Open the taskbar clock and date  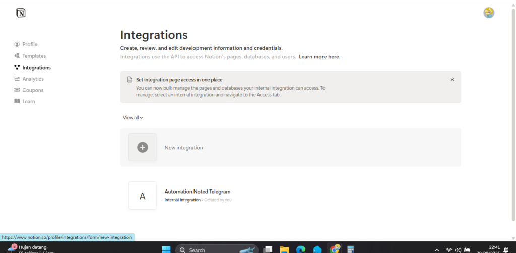[x=494, y=249]
